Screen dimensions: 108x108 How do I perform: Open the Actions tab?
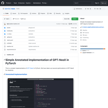click(x=33, y=14)
